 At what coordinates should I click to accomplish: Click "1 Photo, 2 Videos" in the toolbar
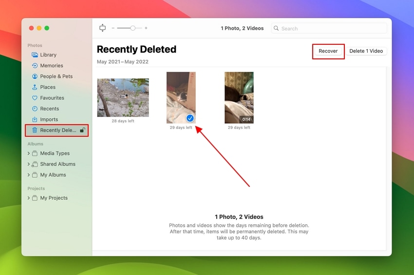click(x=242, y=28)
